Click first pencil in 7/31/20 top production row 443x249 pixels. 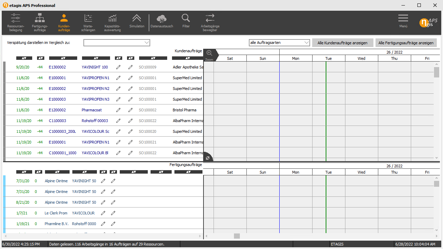point(103,181)
